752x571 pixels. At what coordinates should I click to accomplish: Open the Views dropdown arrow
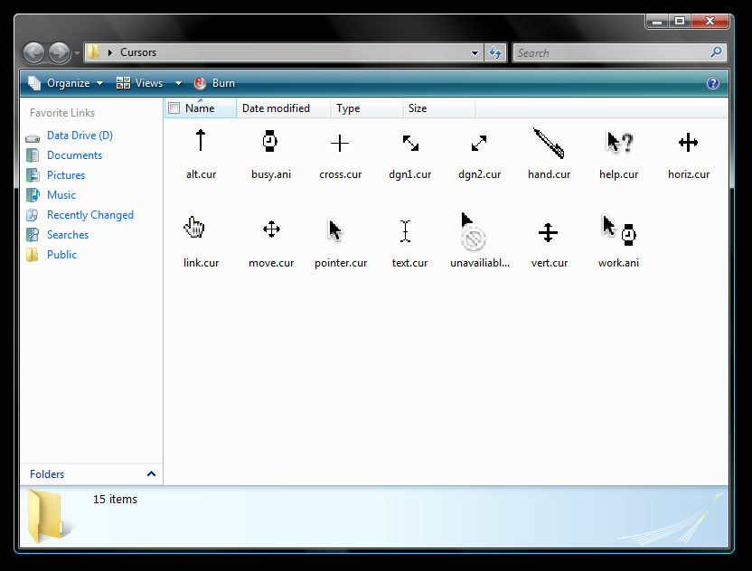point(177,82)
